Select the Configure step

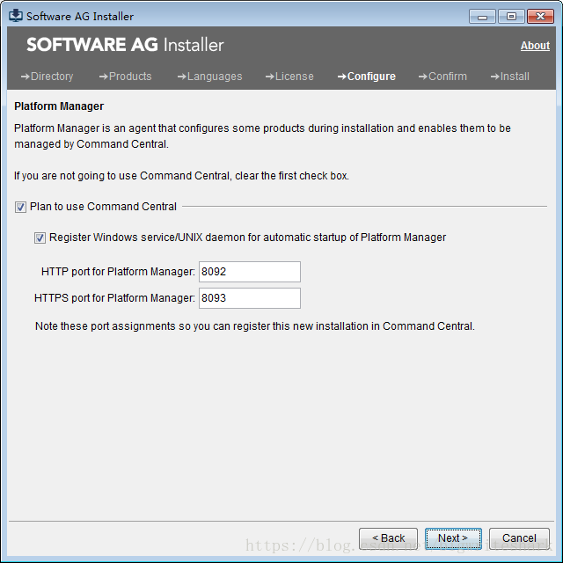(x=367, y=77)
